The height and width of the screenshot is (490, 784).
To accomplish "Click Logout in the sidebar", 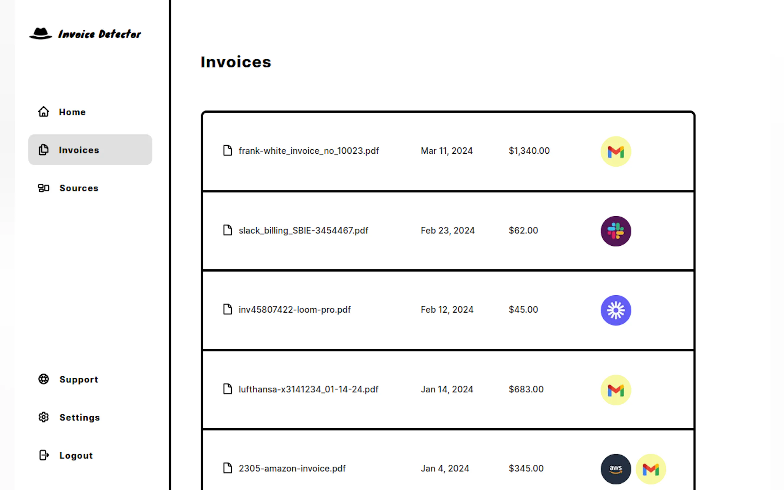I will pos(76,455).
